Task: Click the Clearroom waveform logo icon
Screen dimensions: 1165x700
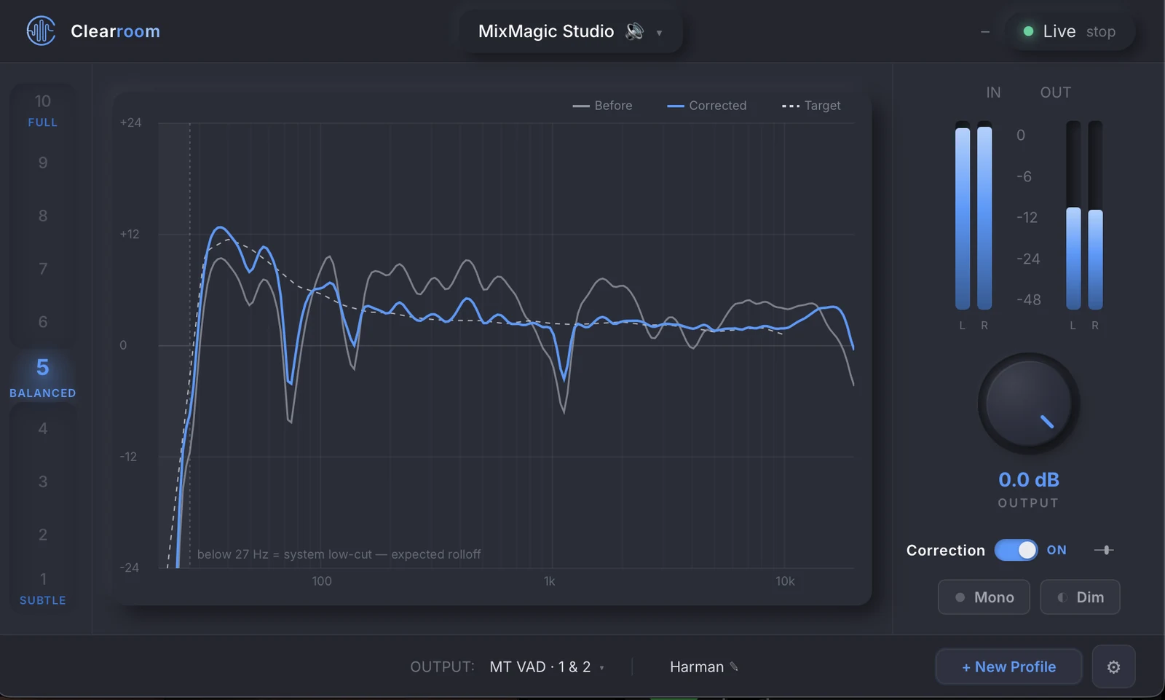Action: coord(41,31)
